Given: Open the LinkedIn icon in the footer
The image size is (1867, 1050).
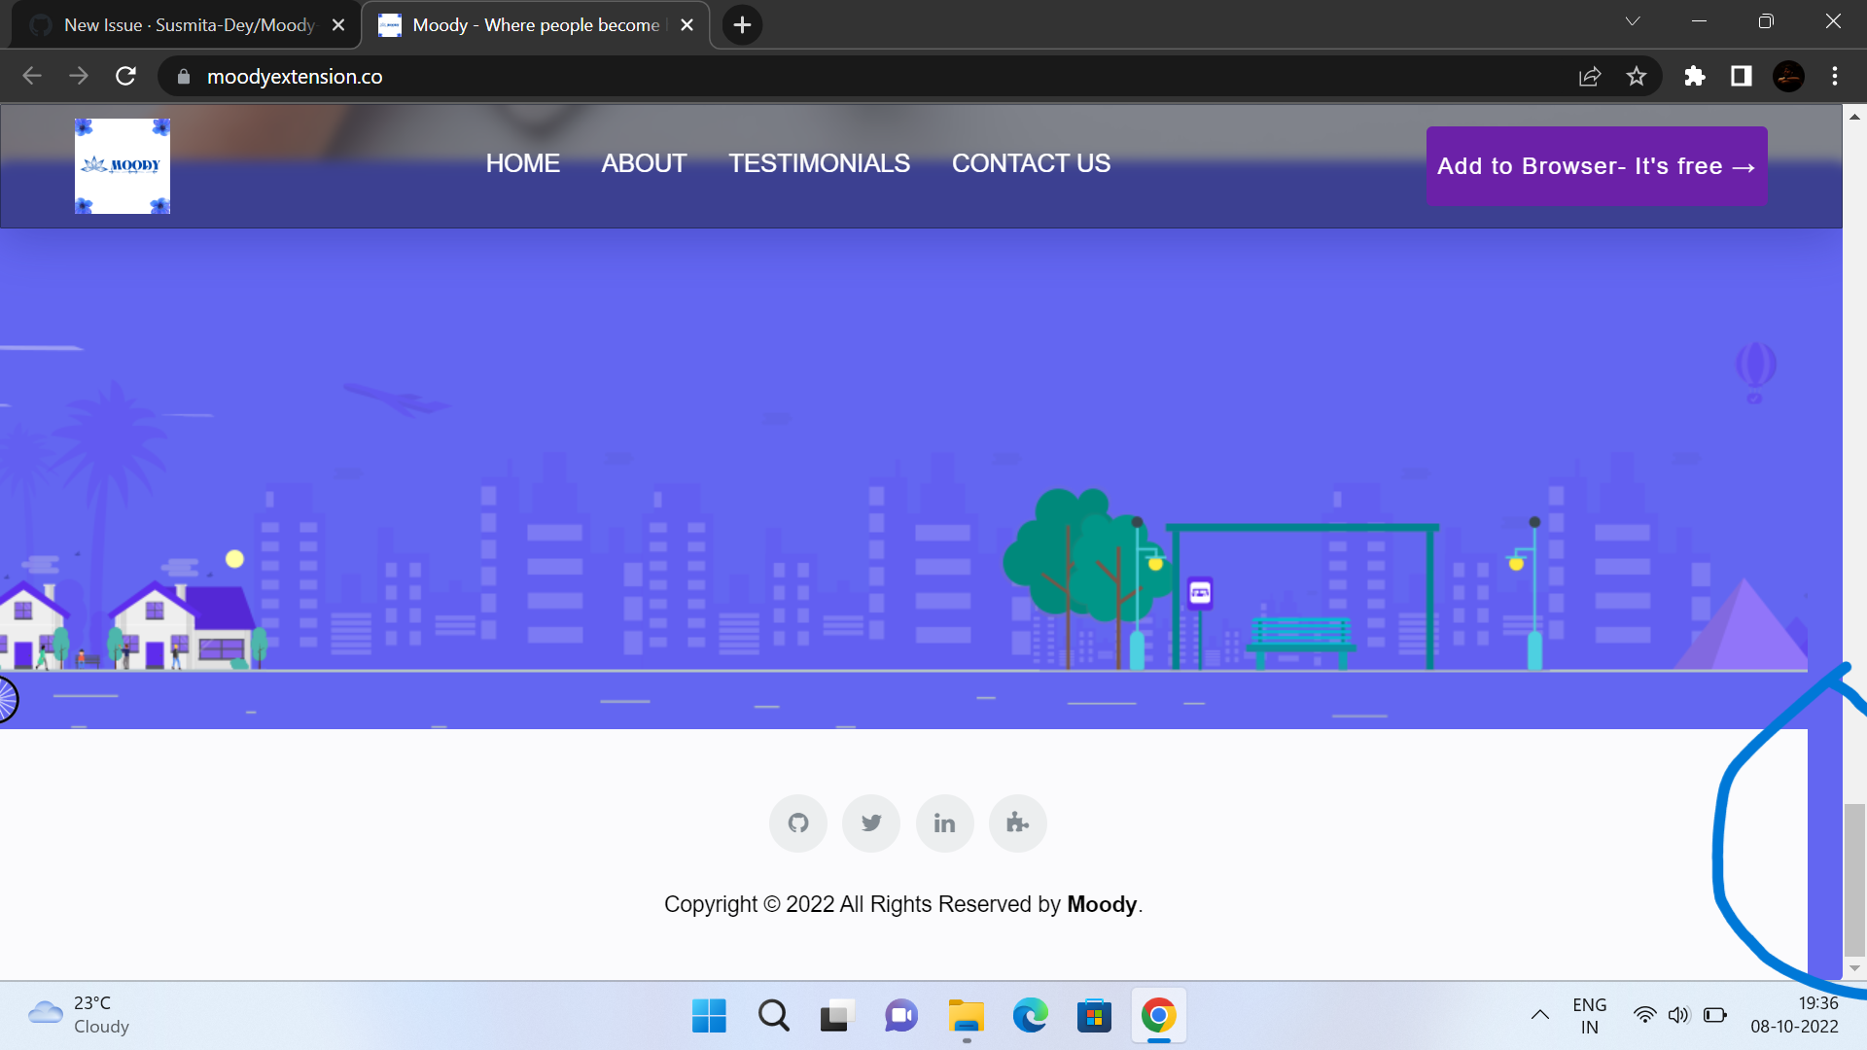Looking at the screenshot, I should [x=944, y=822].
